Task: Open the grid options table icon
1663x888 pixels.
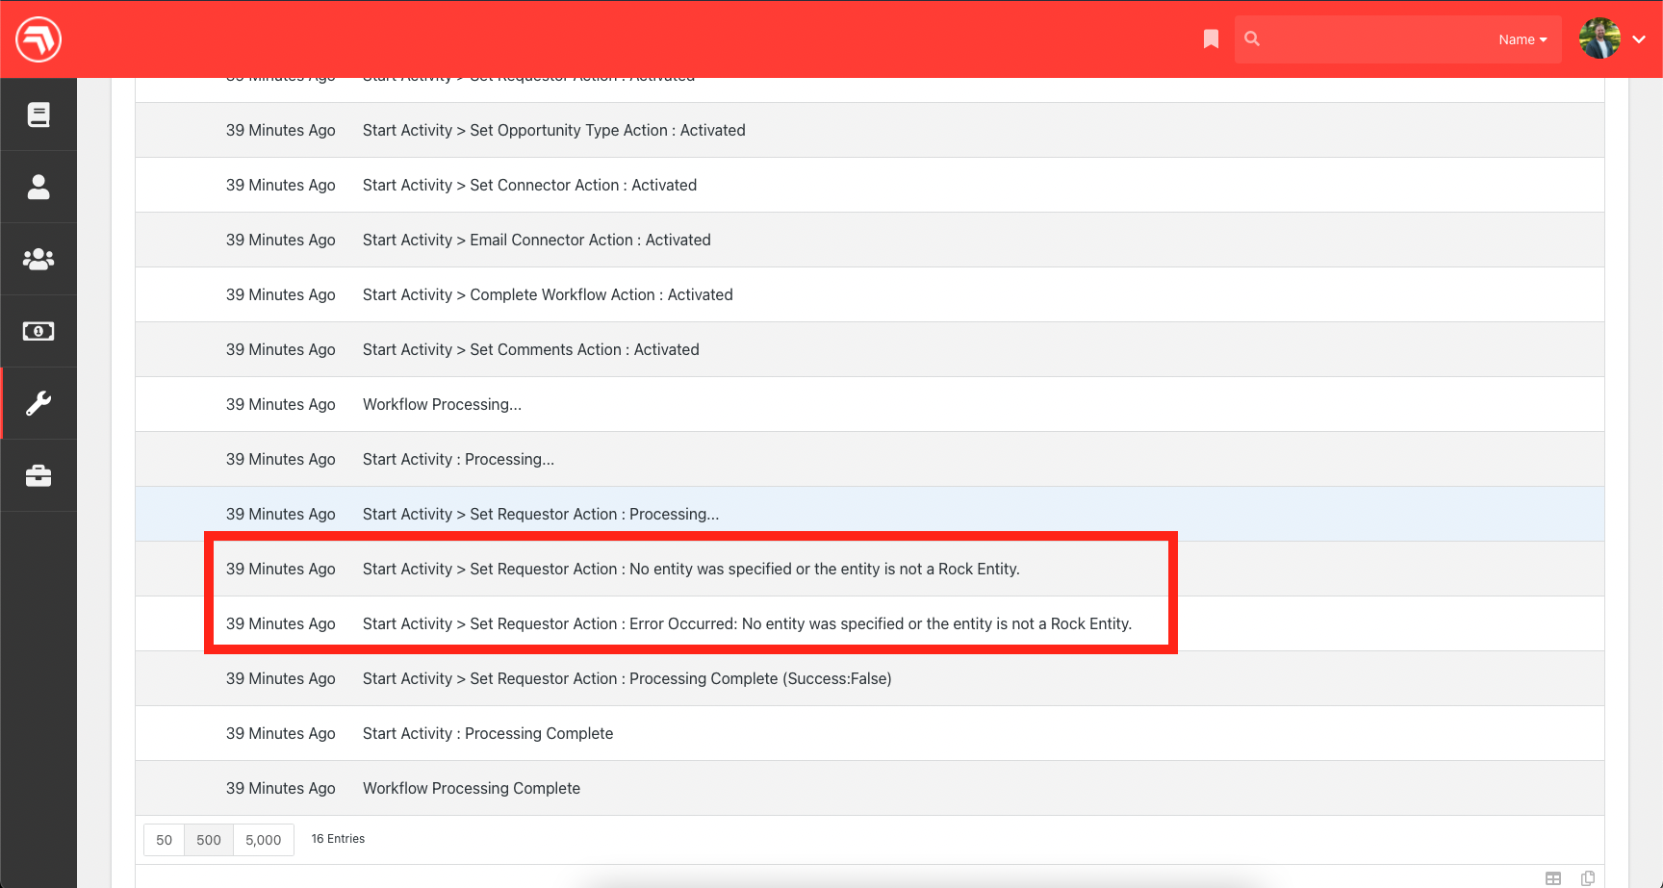Action: pos(1552,878)
